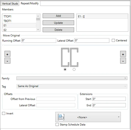Viewport: 131px width, 130px height.
Task: Click the Add button
Action: (58, 16)
